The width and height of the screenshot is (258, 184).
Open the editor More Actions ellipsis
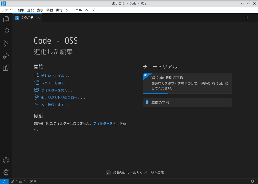[x=252, y=18]
